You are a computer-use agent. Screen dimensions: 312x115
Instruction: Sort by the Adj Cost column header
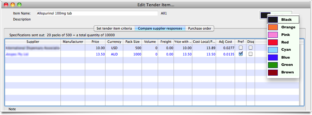[x=226, y=42]
